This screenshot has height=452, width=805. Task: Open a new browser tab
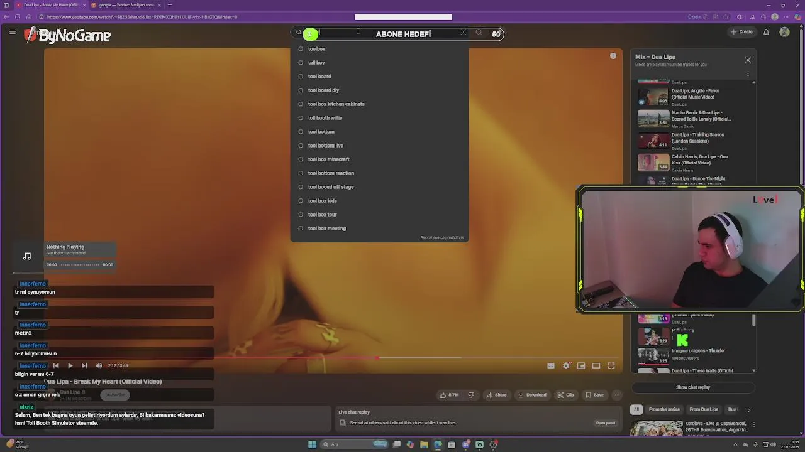(x=169, y=5)
